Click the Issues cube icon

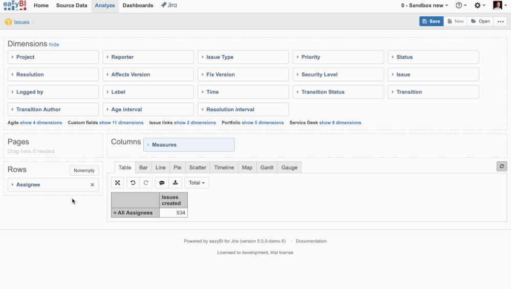pos(8,22)
